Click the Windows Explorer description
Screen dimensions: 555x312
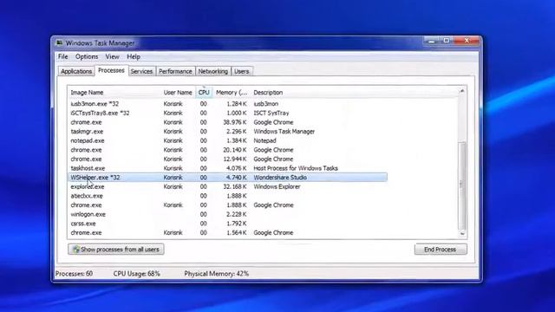pos(277,186)
